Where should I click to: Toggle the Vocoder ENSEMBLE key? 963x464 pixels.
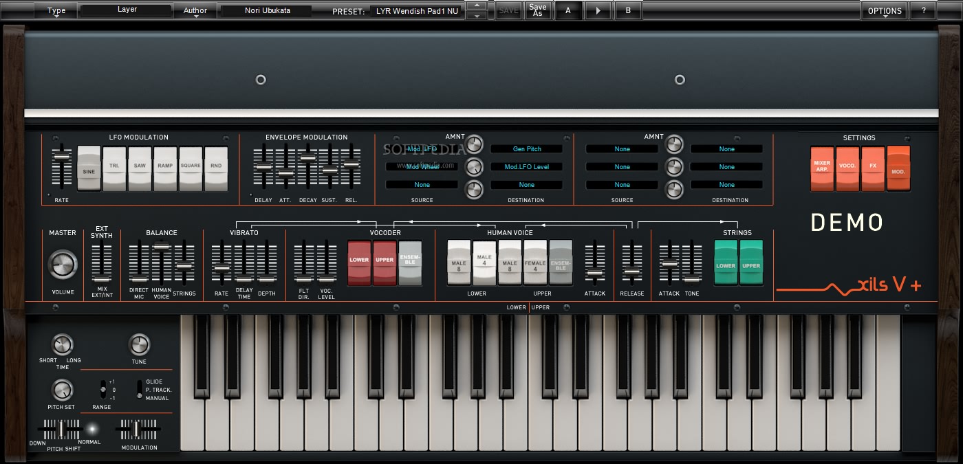tap(410, 263)
